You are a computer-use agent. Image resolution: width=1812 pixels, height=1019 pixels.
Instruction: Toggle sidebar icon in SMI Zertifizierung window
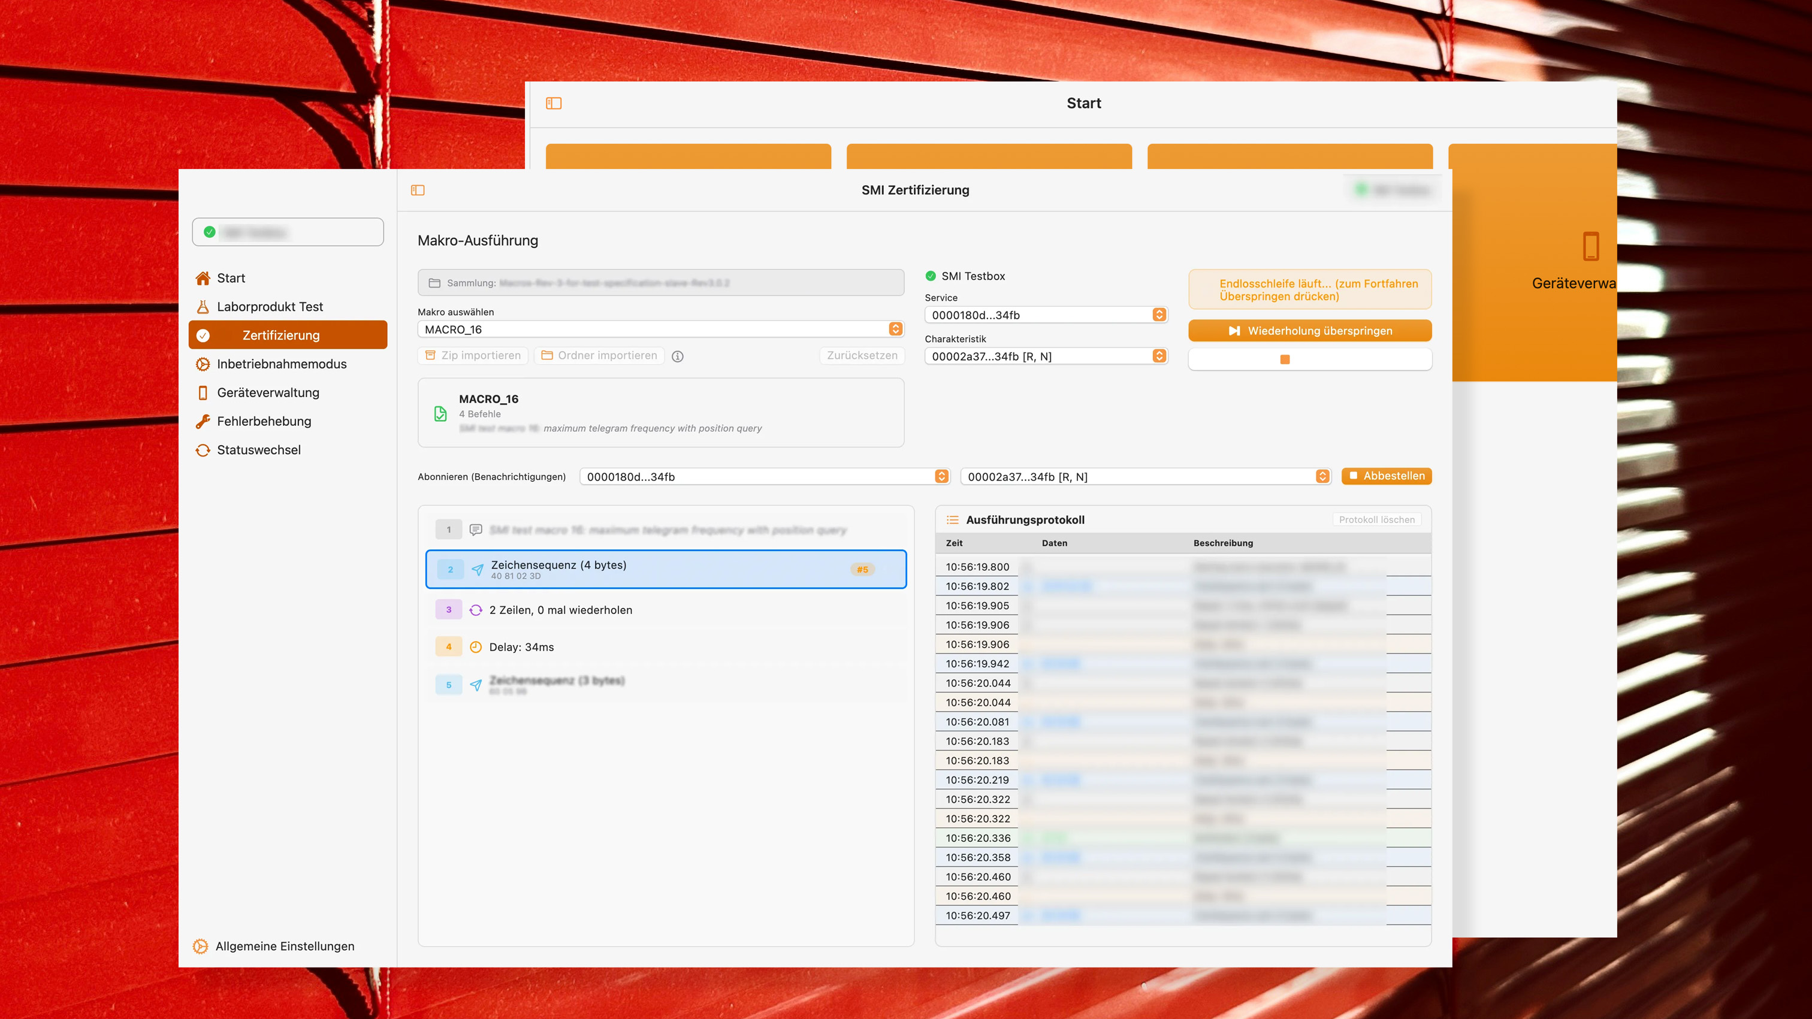click(x=418, y=190)
